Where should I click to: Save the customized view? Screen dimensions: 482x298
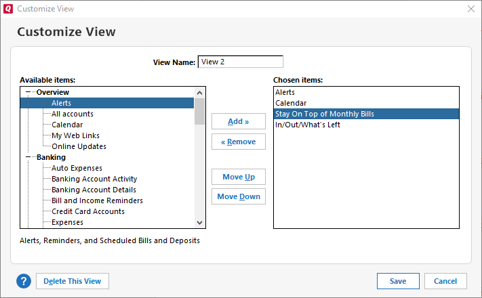[397, 281]
